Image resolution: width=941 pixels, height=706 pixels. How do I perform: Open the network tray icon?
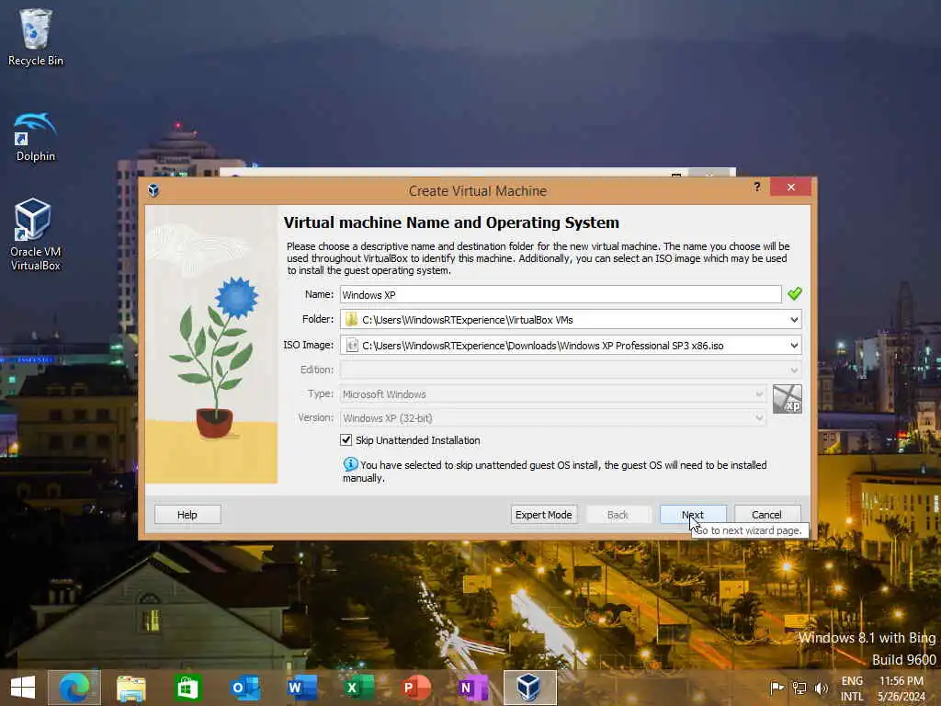(x=799, y=688)
